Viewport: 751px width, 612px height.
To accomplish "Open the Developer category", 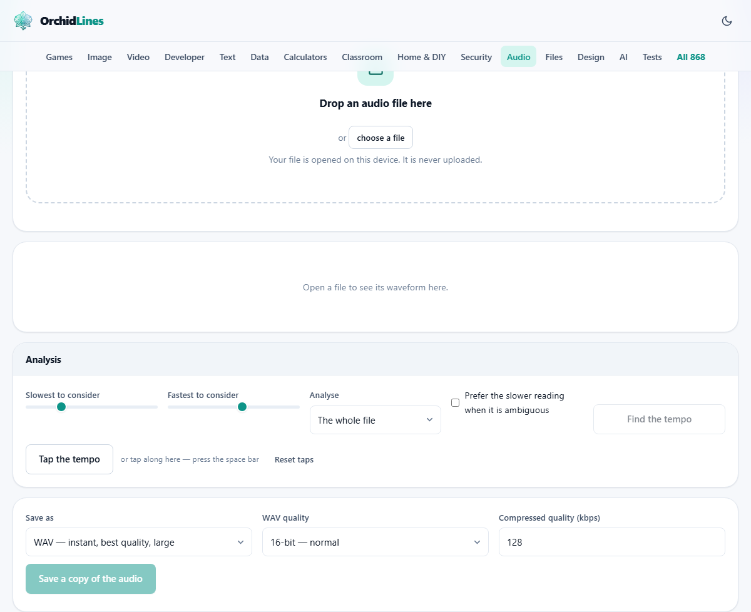I will tap(185, 57).
